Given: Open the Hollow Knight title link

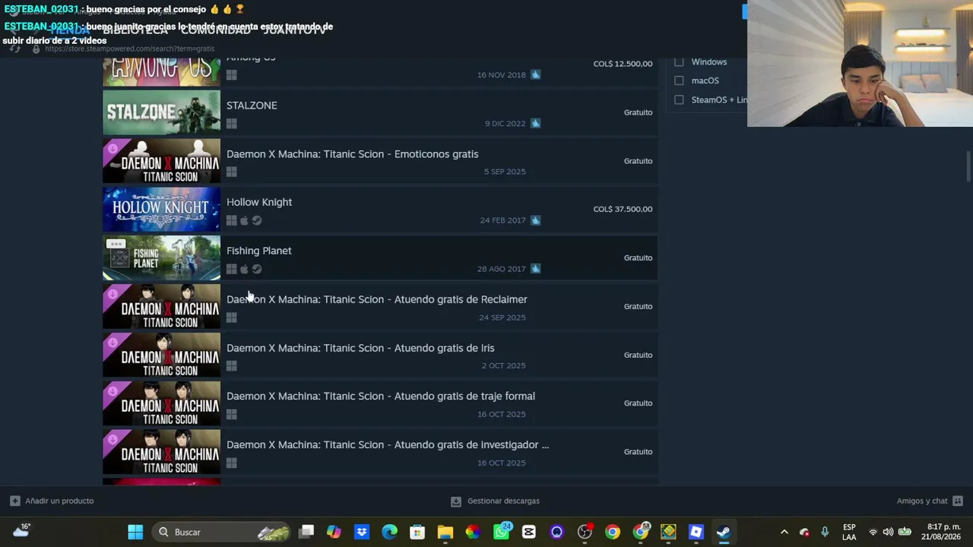Looking at the screenshot, I should click(259, 202).
